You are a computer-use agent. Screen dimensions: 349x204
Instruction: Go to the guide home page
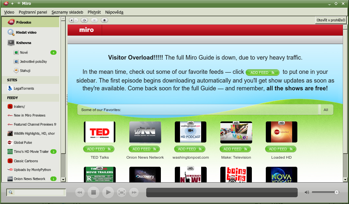tap(104, 20)
